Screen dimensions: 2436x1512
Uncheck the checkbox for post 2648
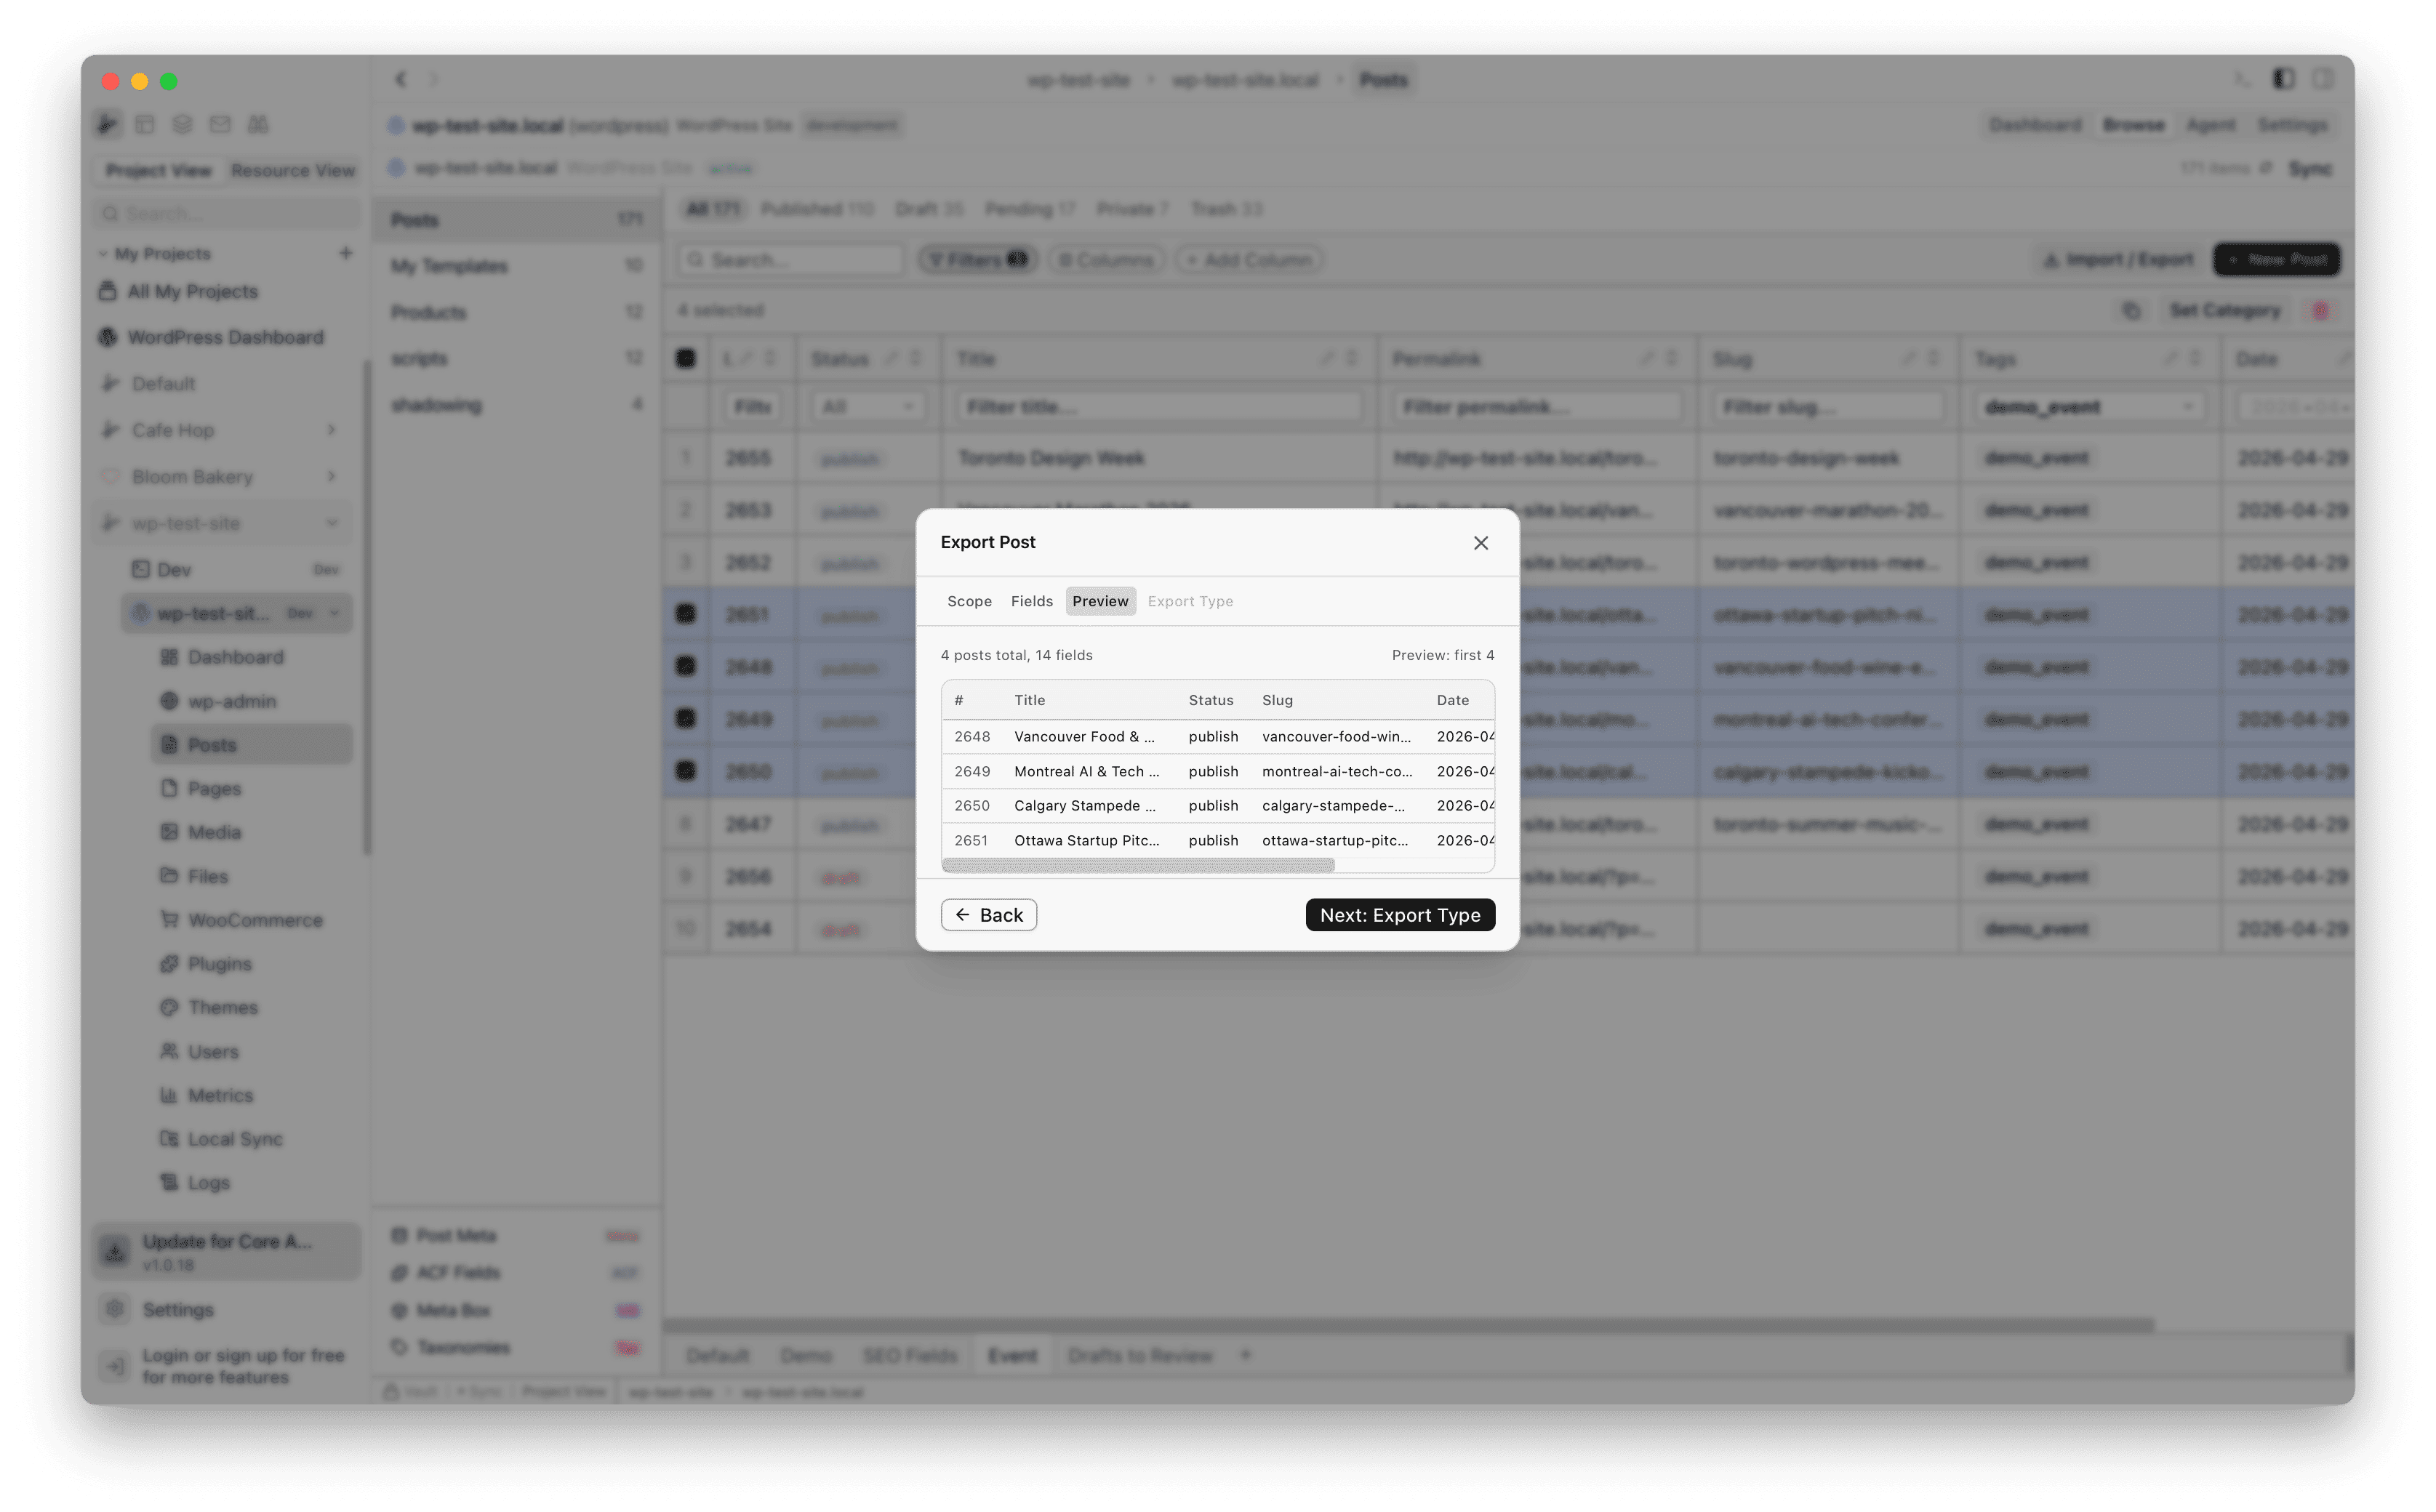(x=685, y=666)
